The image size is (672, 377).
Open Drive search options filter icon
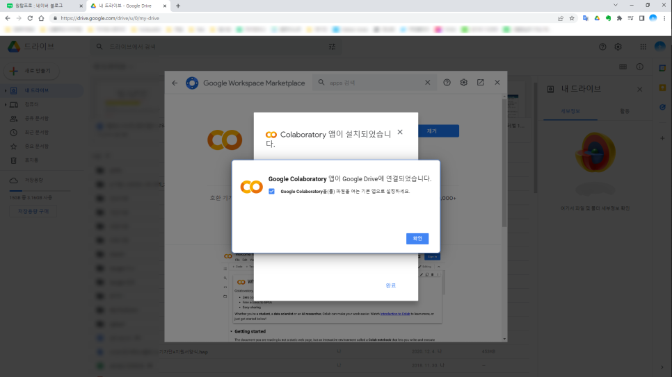[332, 47]
